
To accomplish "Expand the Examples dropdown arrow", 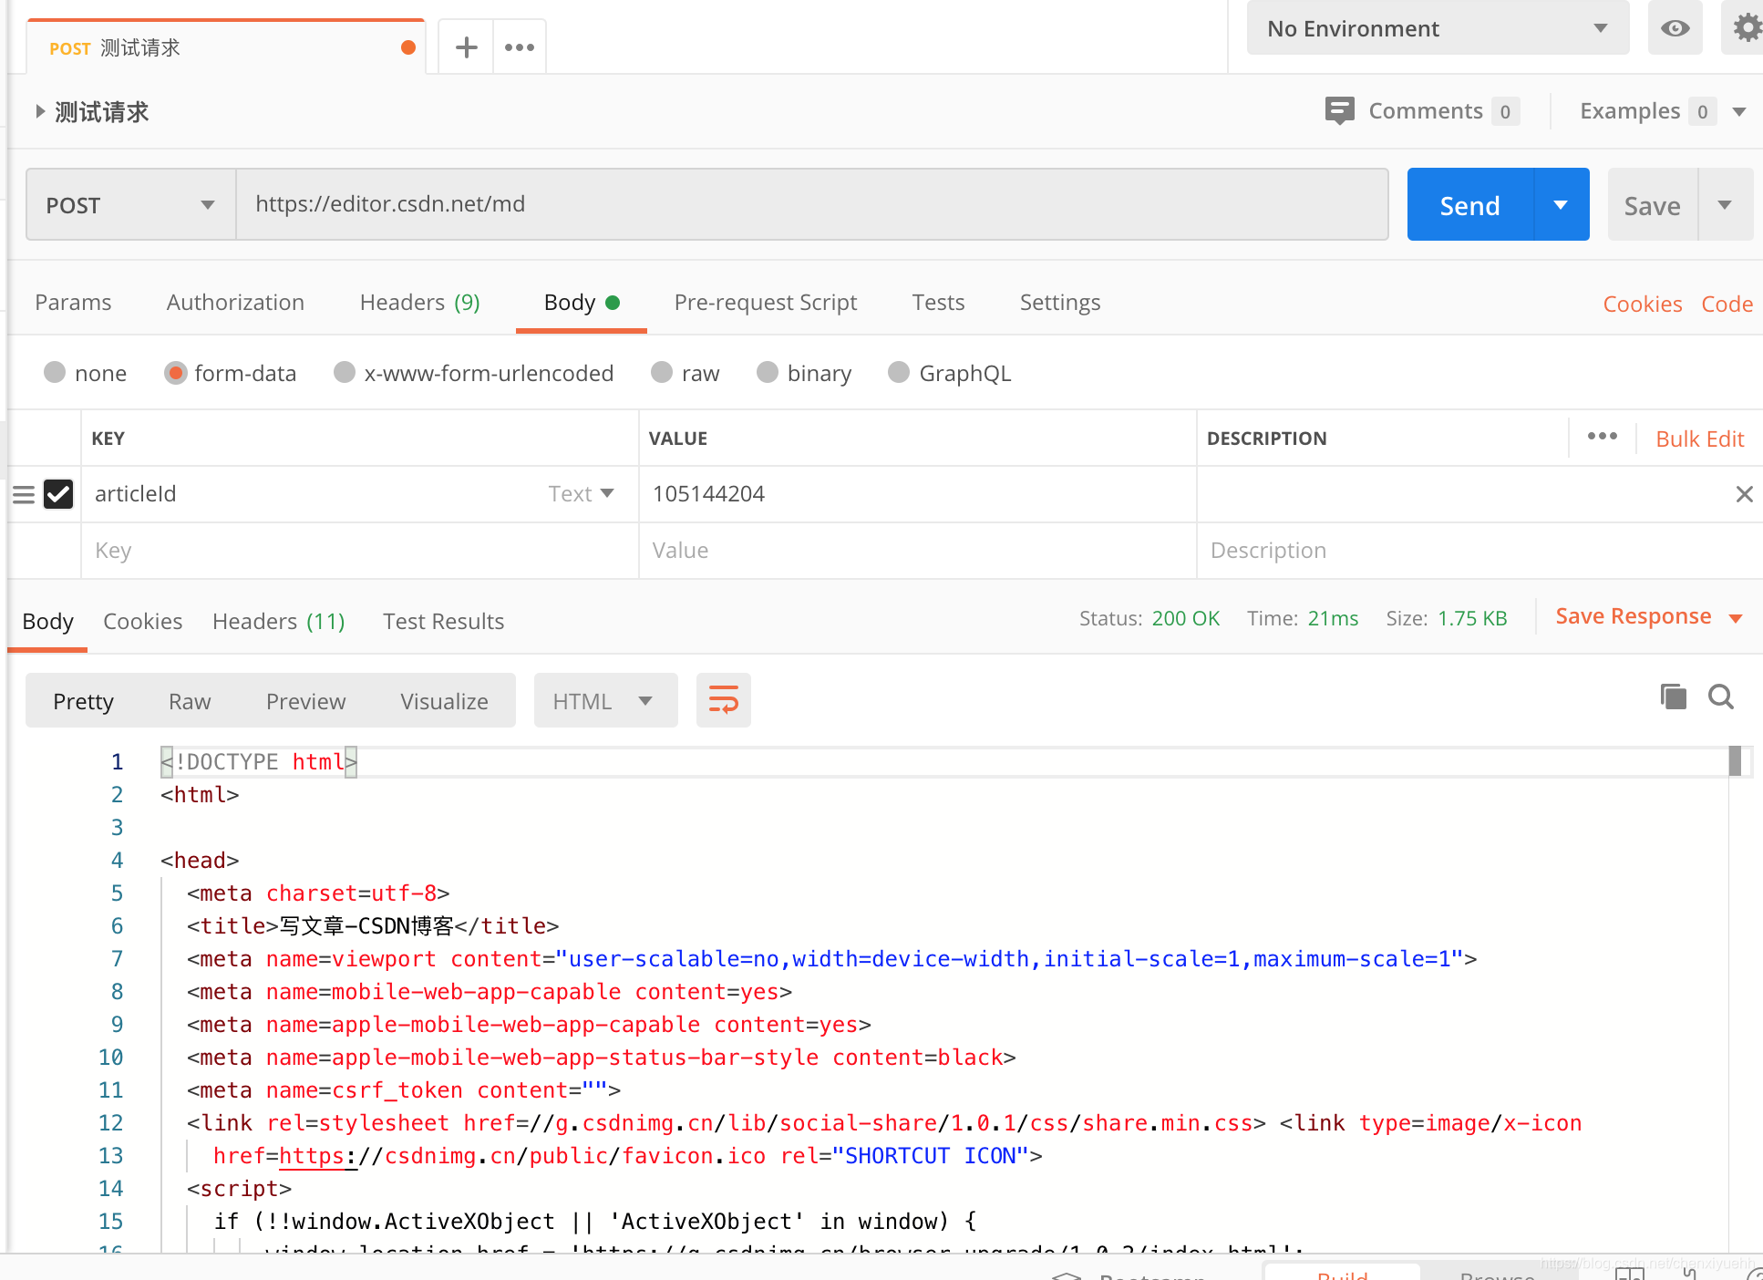I will [x=1738, y=111].
